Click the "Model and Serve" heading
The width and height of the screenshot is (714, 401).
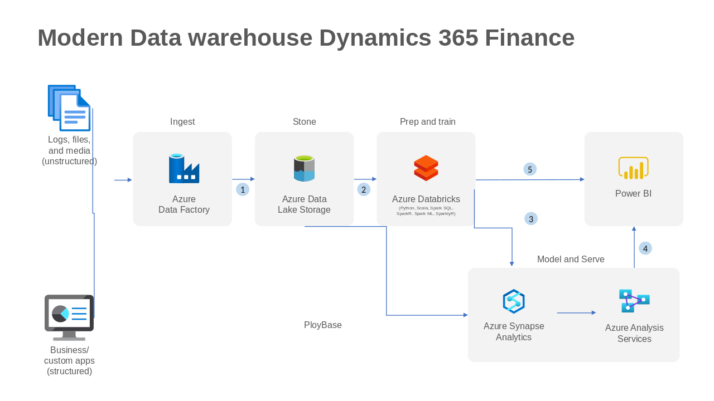point(571,260)
